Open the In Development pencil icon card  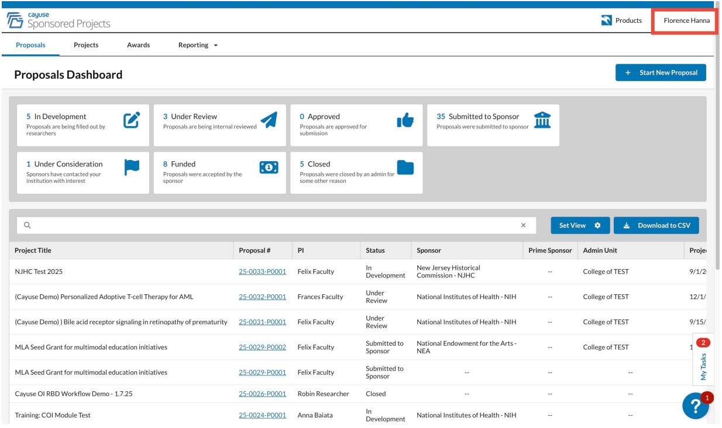[132, 120]
